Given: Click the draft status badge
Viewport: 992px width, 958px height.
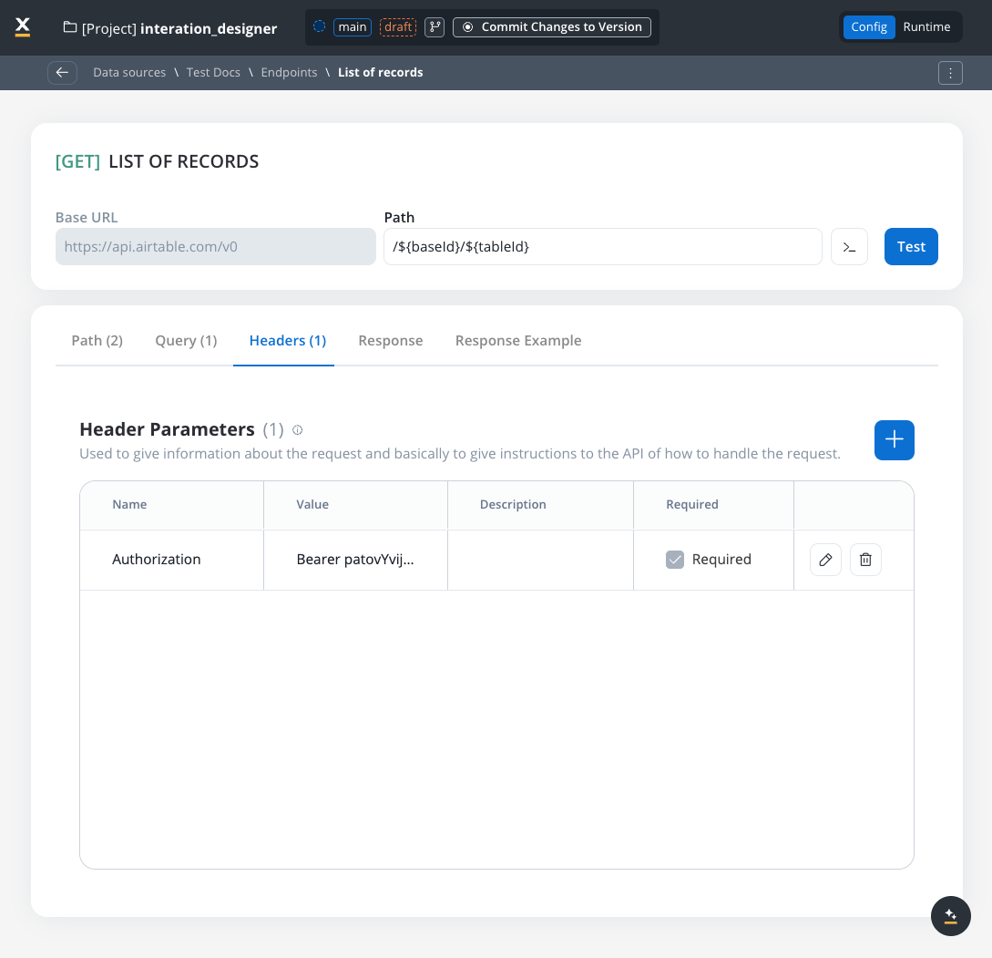Looking at the screenshot, I should coord(398,27).
